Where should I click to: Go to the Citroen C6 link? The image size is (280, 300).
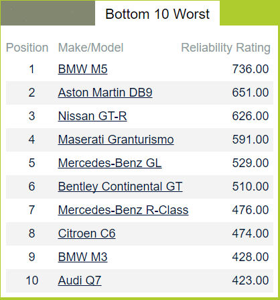click(x=86, y=234)
